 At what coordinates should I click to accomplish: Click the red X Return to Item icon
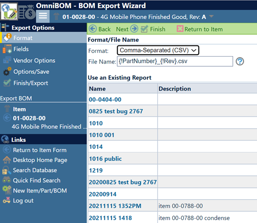(x=180, y=29)
